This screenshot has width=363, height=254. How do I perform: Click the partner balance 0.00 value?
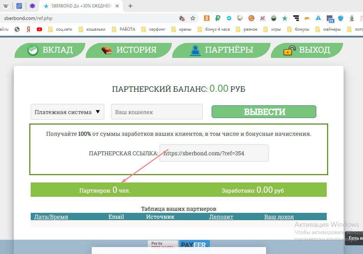pyautogui.click(x=219, y=89)
